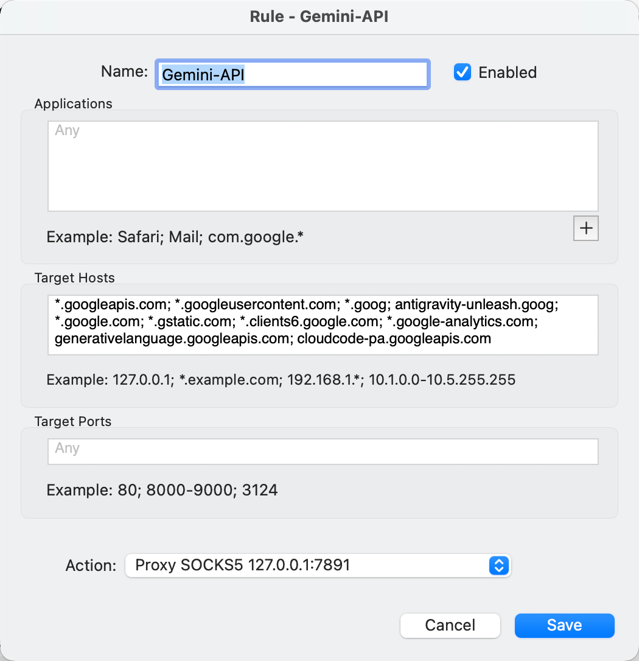Click inside the Applications list box

[323, 166]
